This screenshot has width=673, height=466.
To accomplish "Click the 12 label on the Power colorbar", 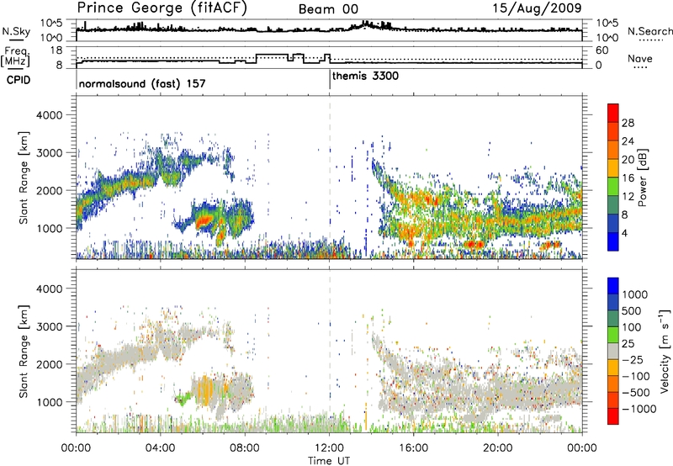I will [x=628, y=197].
